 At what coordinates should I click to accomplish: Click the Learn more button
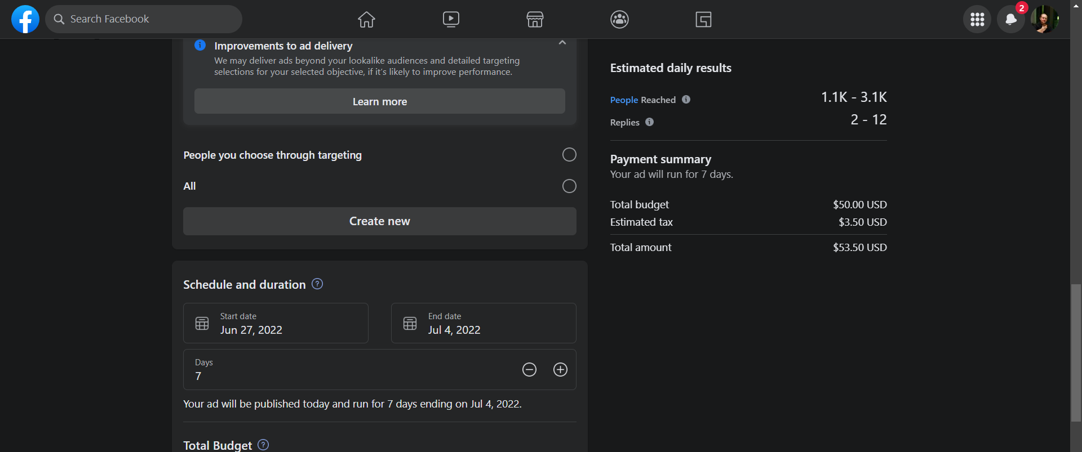(379, 101)
